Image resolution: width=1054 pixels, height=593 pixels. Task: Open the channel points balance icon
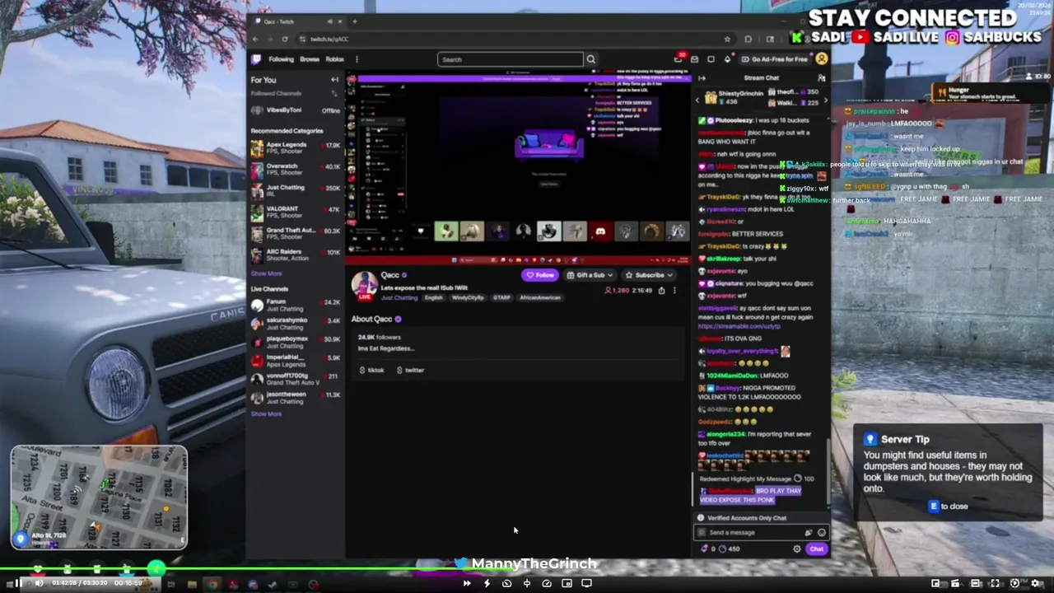(x=722, y=549)
